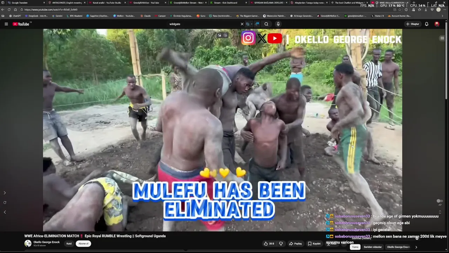Viewport: 449px width, 253px height.
Task: Click the screenshot icon atop the video
Action: (226, 35)
